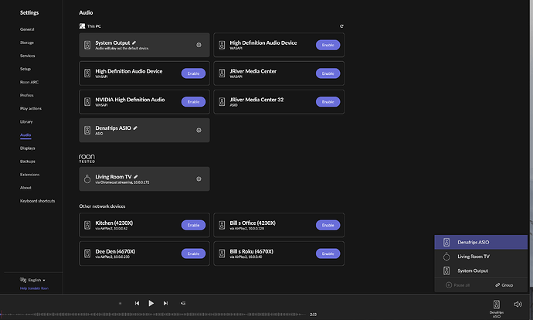
Task: Select Living Room TV in the zone popup
Action: pos(480,257)
